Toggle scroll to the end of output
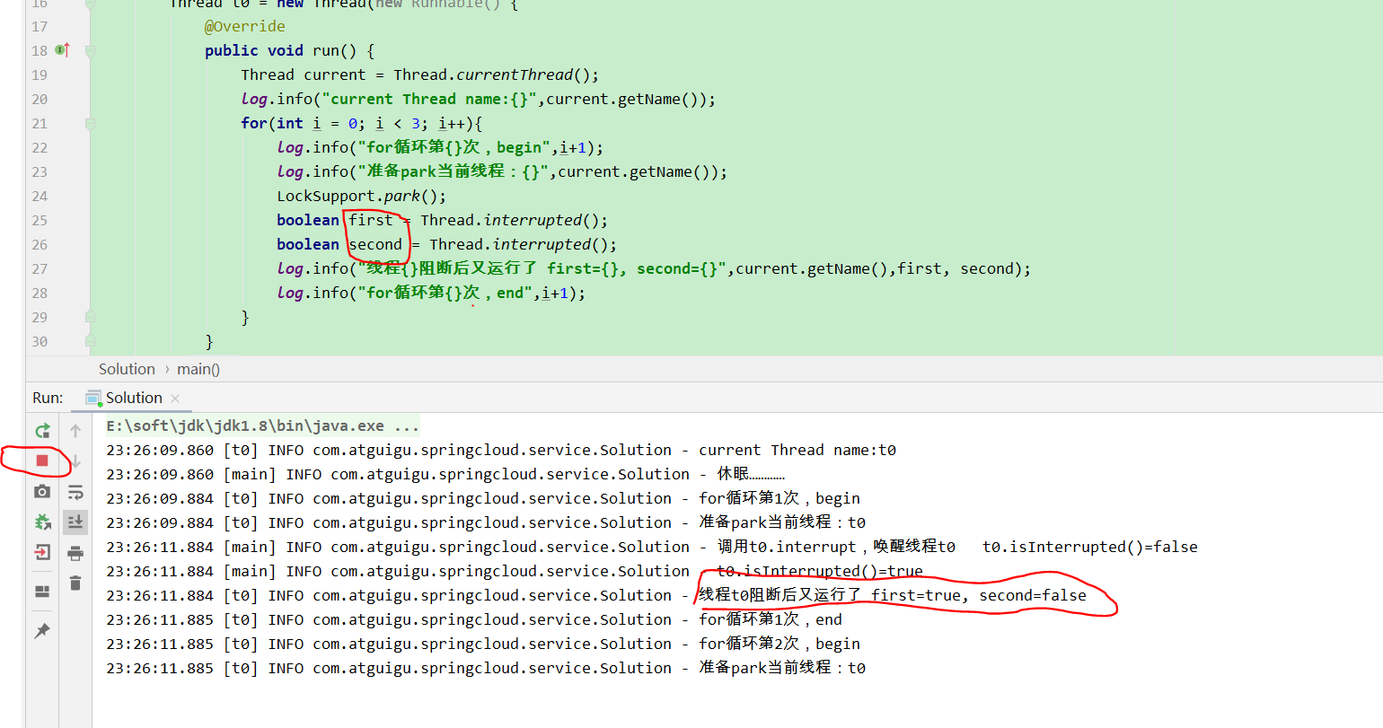The width and height of the screenshot is (1383, 728). point(75,522)
